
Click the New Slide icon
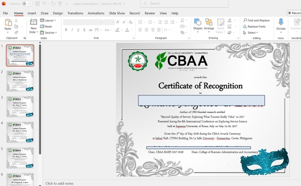34,22
